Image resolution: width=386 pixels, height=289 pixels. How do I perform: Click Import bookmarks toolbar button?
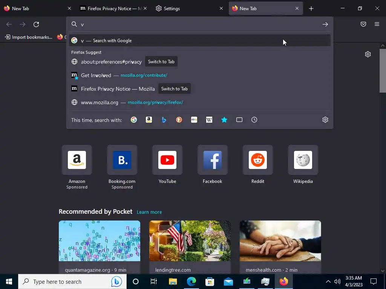[x=29, y=37]
